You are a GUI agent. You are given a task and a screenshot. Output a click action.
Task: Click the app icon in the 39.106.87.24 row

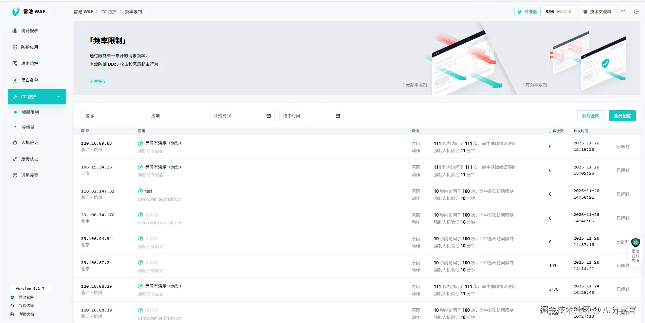(140, 263)
